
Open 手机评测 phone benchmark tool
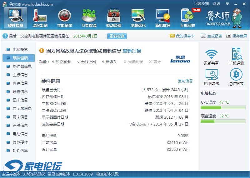pyautogui.click(x=236, y=57)
